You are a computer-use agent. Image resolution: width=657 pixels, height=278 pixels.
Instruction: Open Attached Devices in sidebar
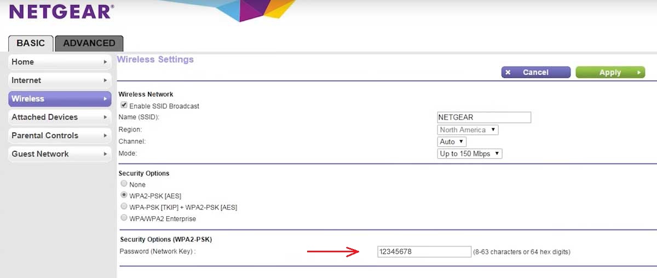point(60,117)
